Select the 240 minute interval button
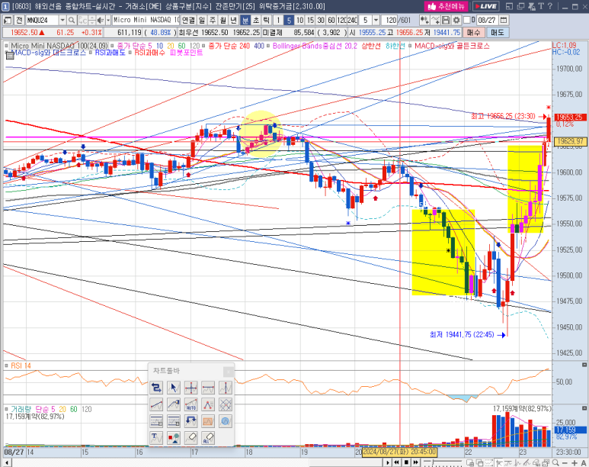589x467 pixels. pos(352,21)
